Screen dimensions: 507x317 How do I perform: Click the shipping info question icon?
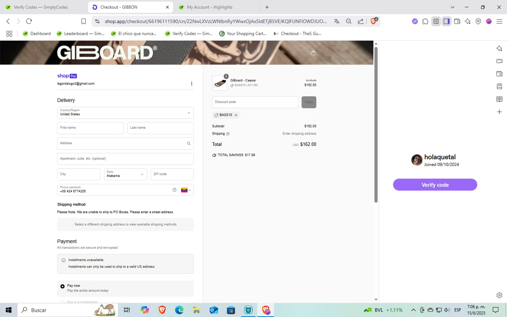[228, 134]
